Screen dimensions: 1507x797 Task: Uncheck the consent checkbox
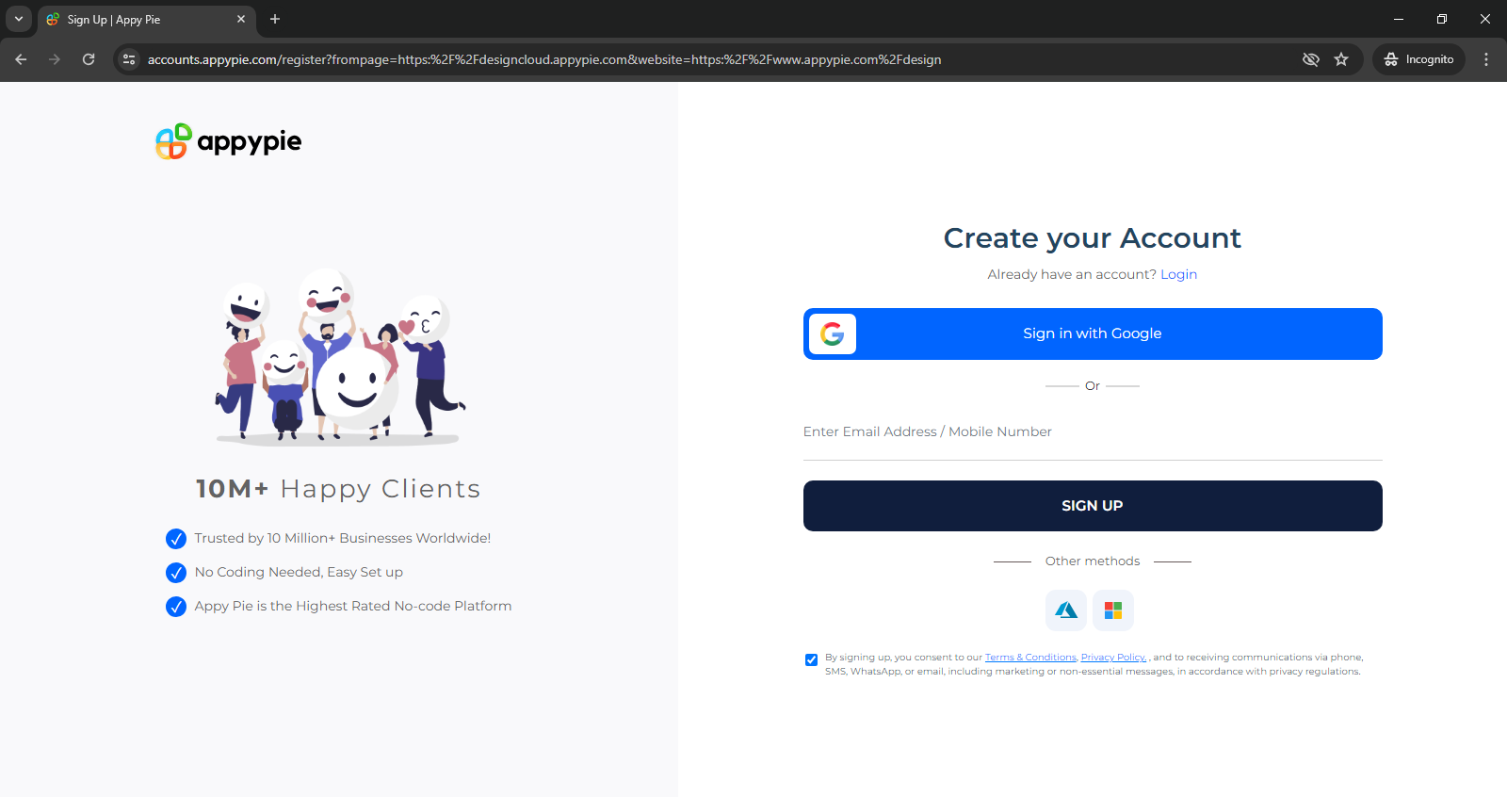[811, 659]
